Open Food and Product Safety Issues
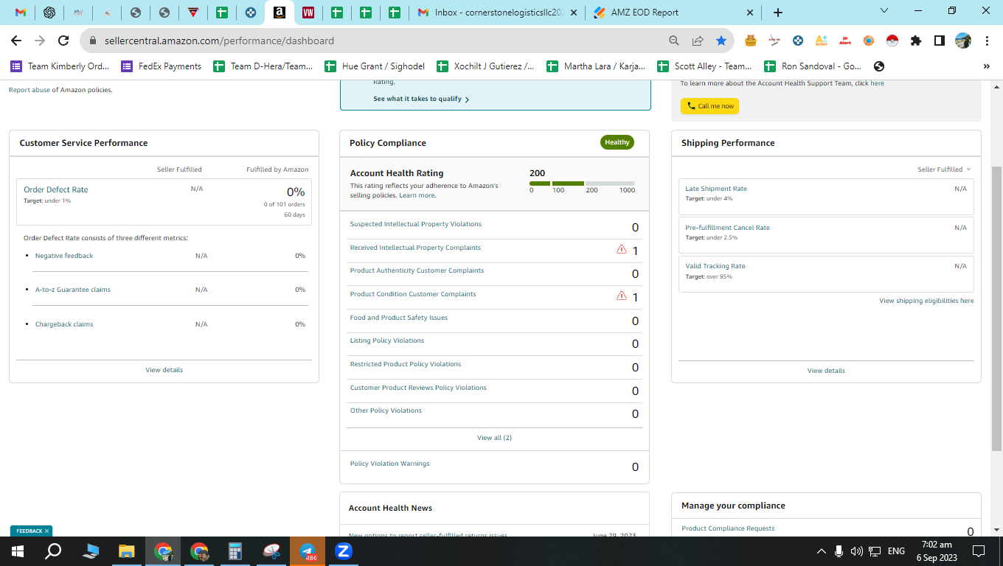The image size is (1003, 566). pyautogui.click(x=399, y=318)
